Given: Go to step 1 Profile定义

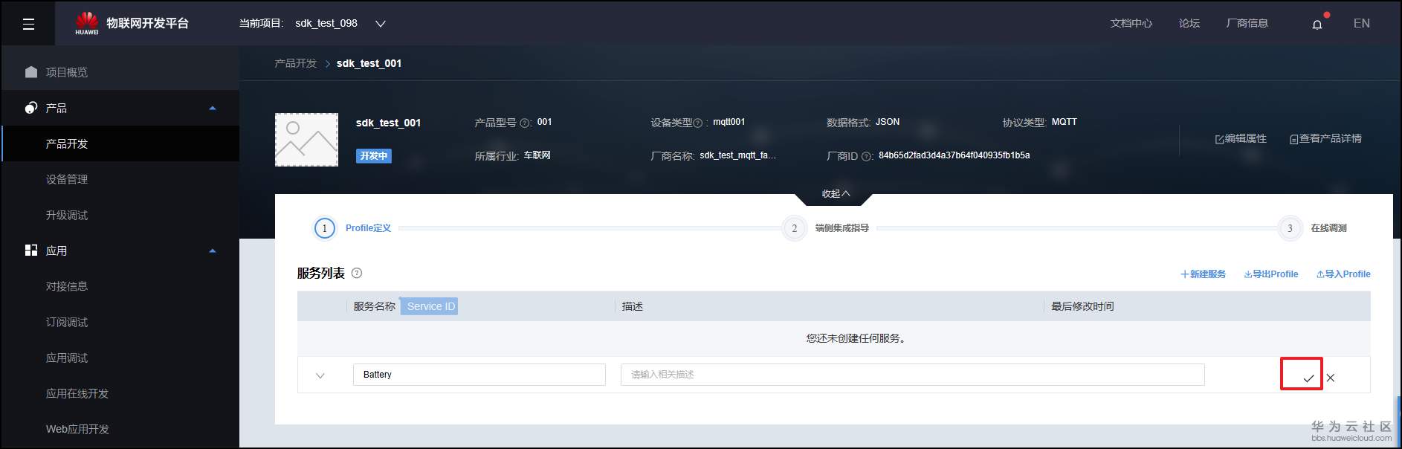Looking at the screenshot, I should coord(354,228).
